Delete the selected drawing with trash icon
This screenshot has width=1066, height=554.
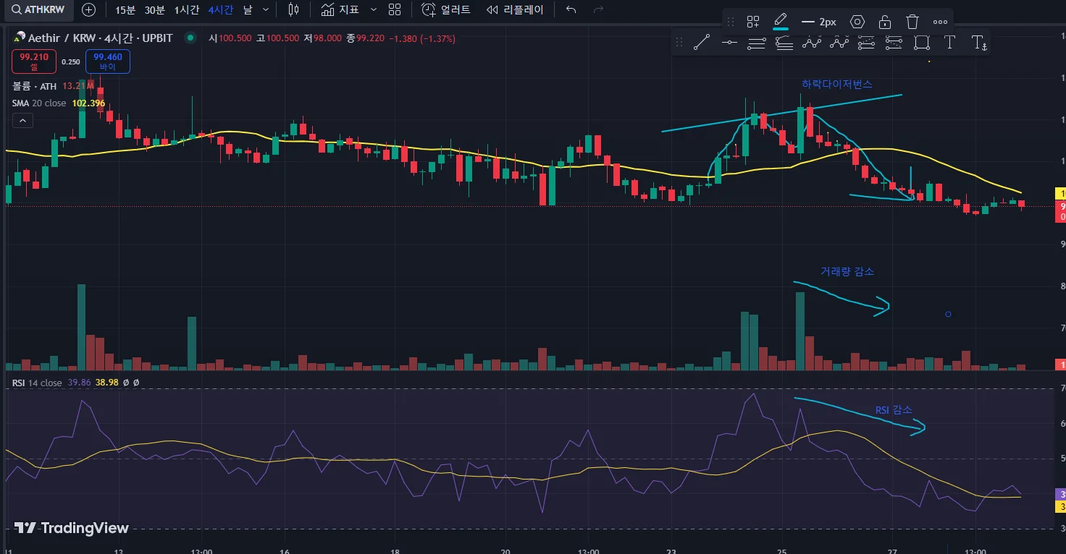click(912, 22)
